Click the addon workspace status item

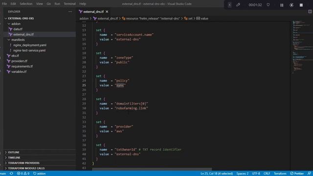click(39, 174)
